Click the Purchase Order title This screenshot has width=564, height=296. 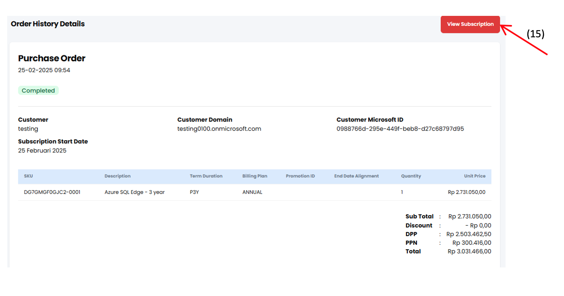click(52, 58)
